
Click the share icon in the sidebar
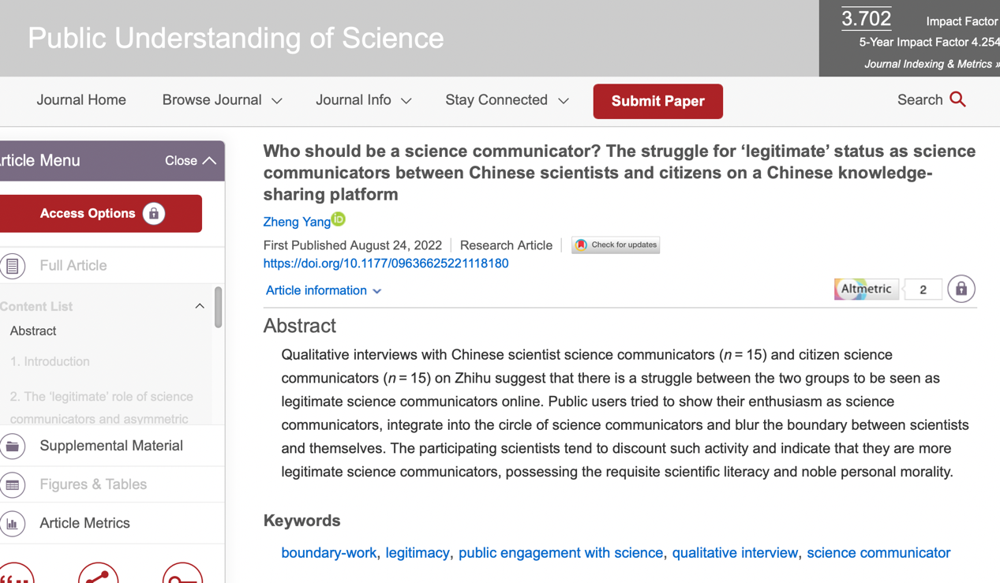point(98,576)
